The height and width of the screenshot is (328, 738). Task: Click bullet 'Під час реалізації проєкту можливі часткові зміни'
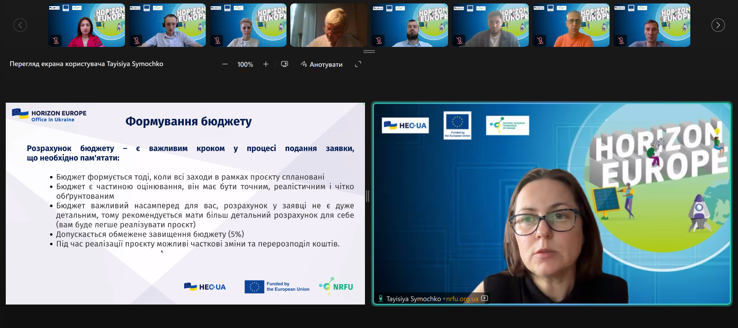(x=198, y=244)
